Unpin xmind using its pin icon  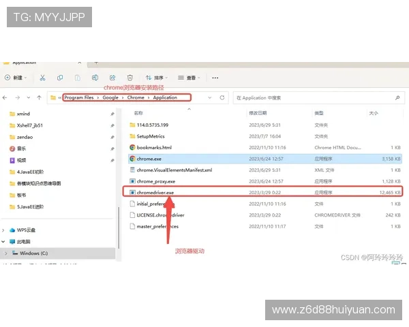coord(112,114)
